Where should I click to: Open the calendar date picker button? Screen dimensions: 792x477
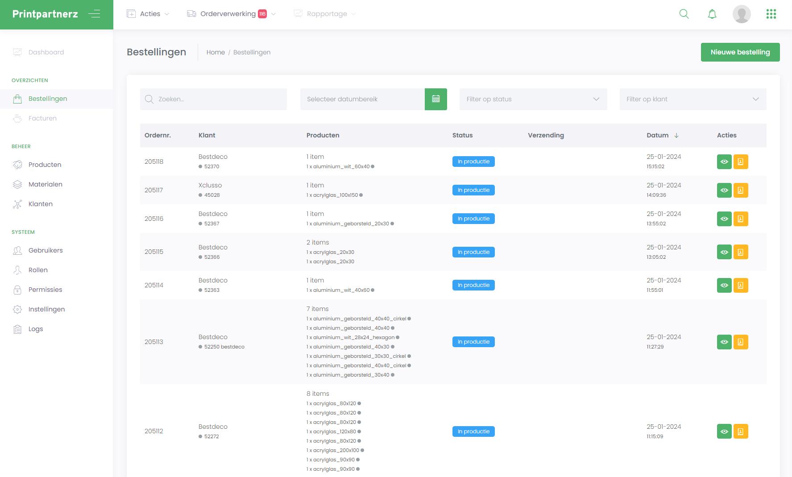click(435, 99)
